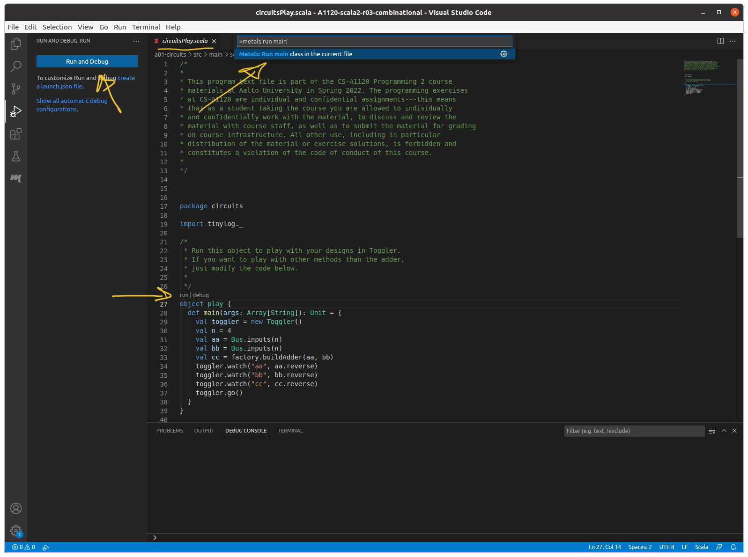
Task: Select Scala language mode in status bar
Action: (x=701, y=547)
